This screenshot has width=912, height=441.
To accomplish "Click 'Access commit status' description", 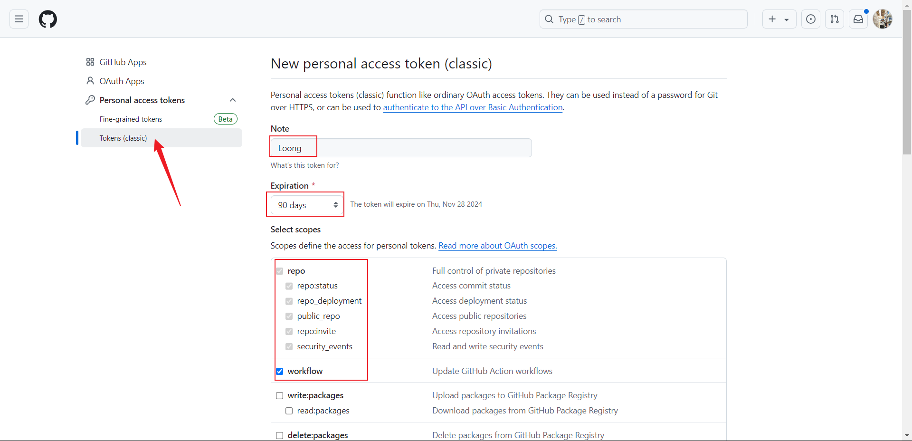I will pos(471,286).
